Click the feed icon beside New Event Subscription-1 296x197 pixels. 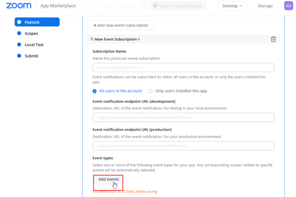pos(92,39)
